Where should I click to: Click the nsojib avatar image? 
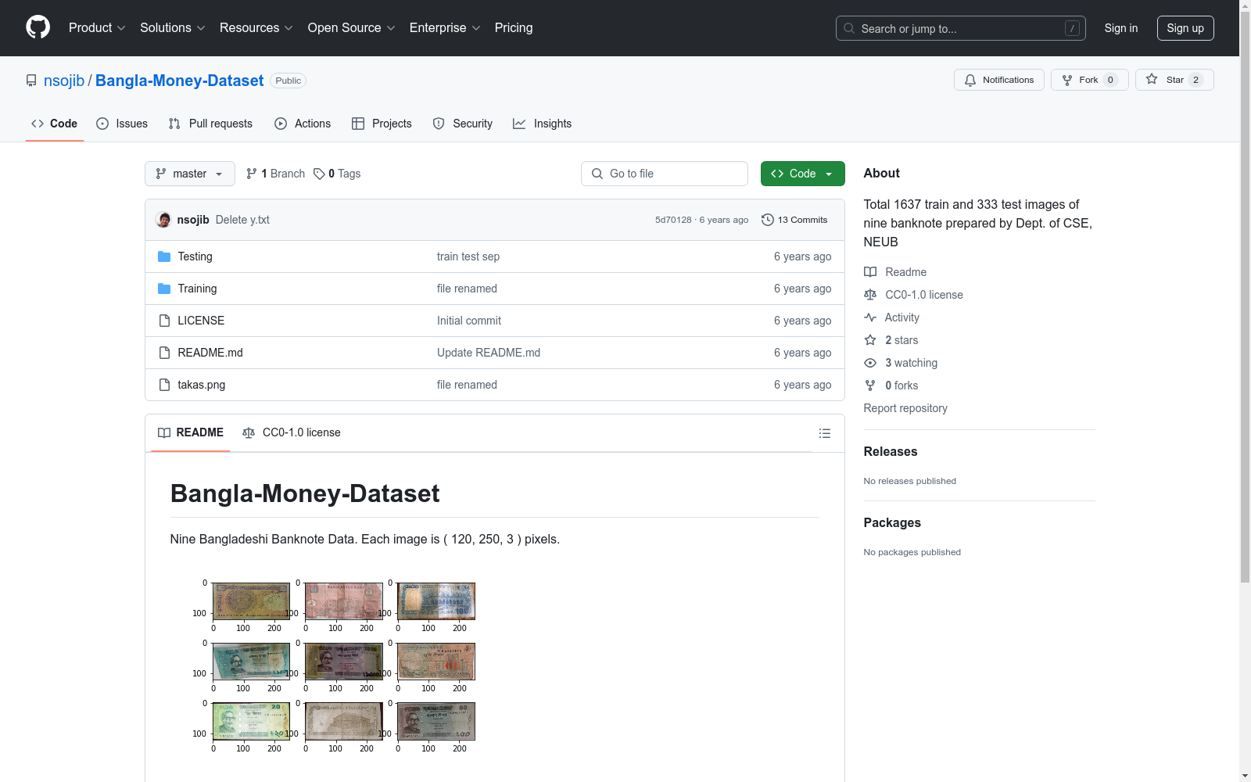163,220
